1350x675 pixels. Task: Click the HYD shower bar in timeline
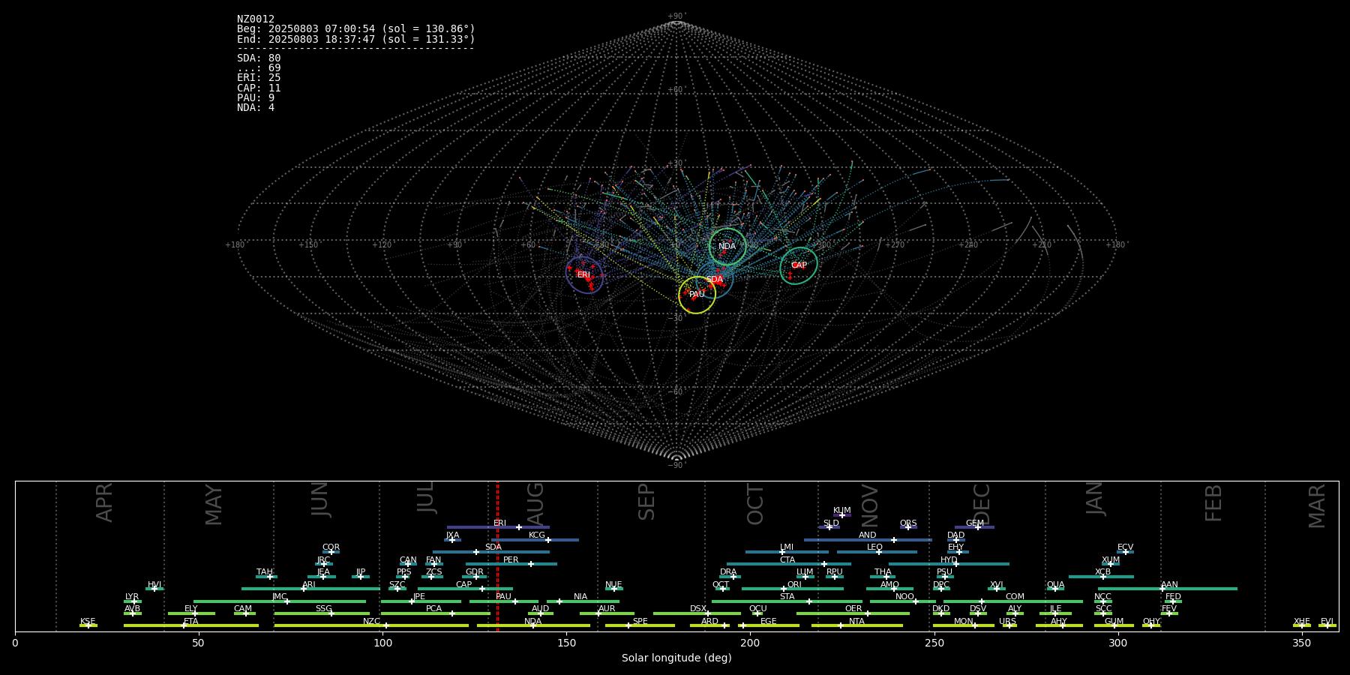(949, 564)
